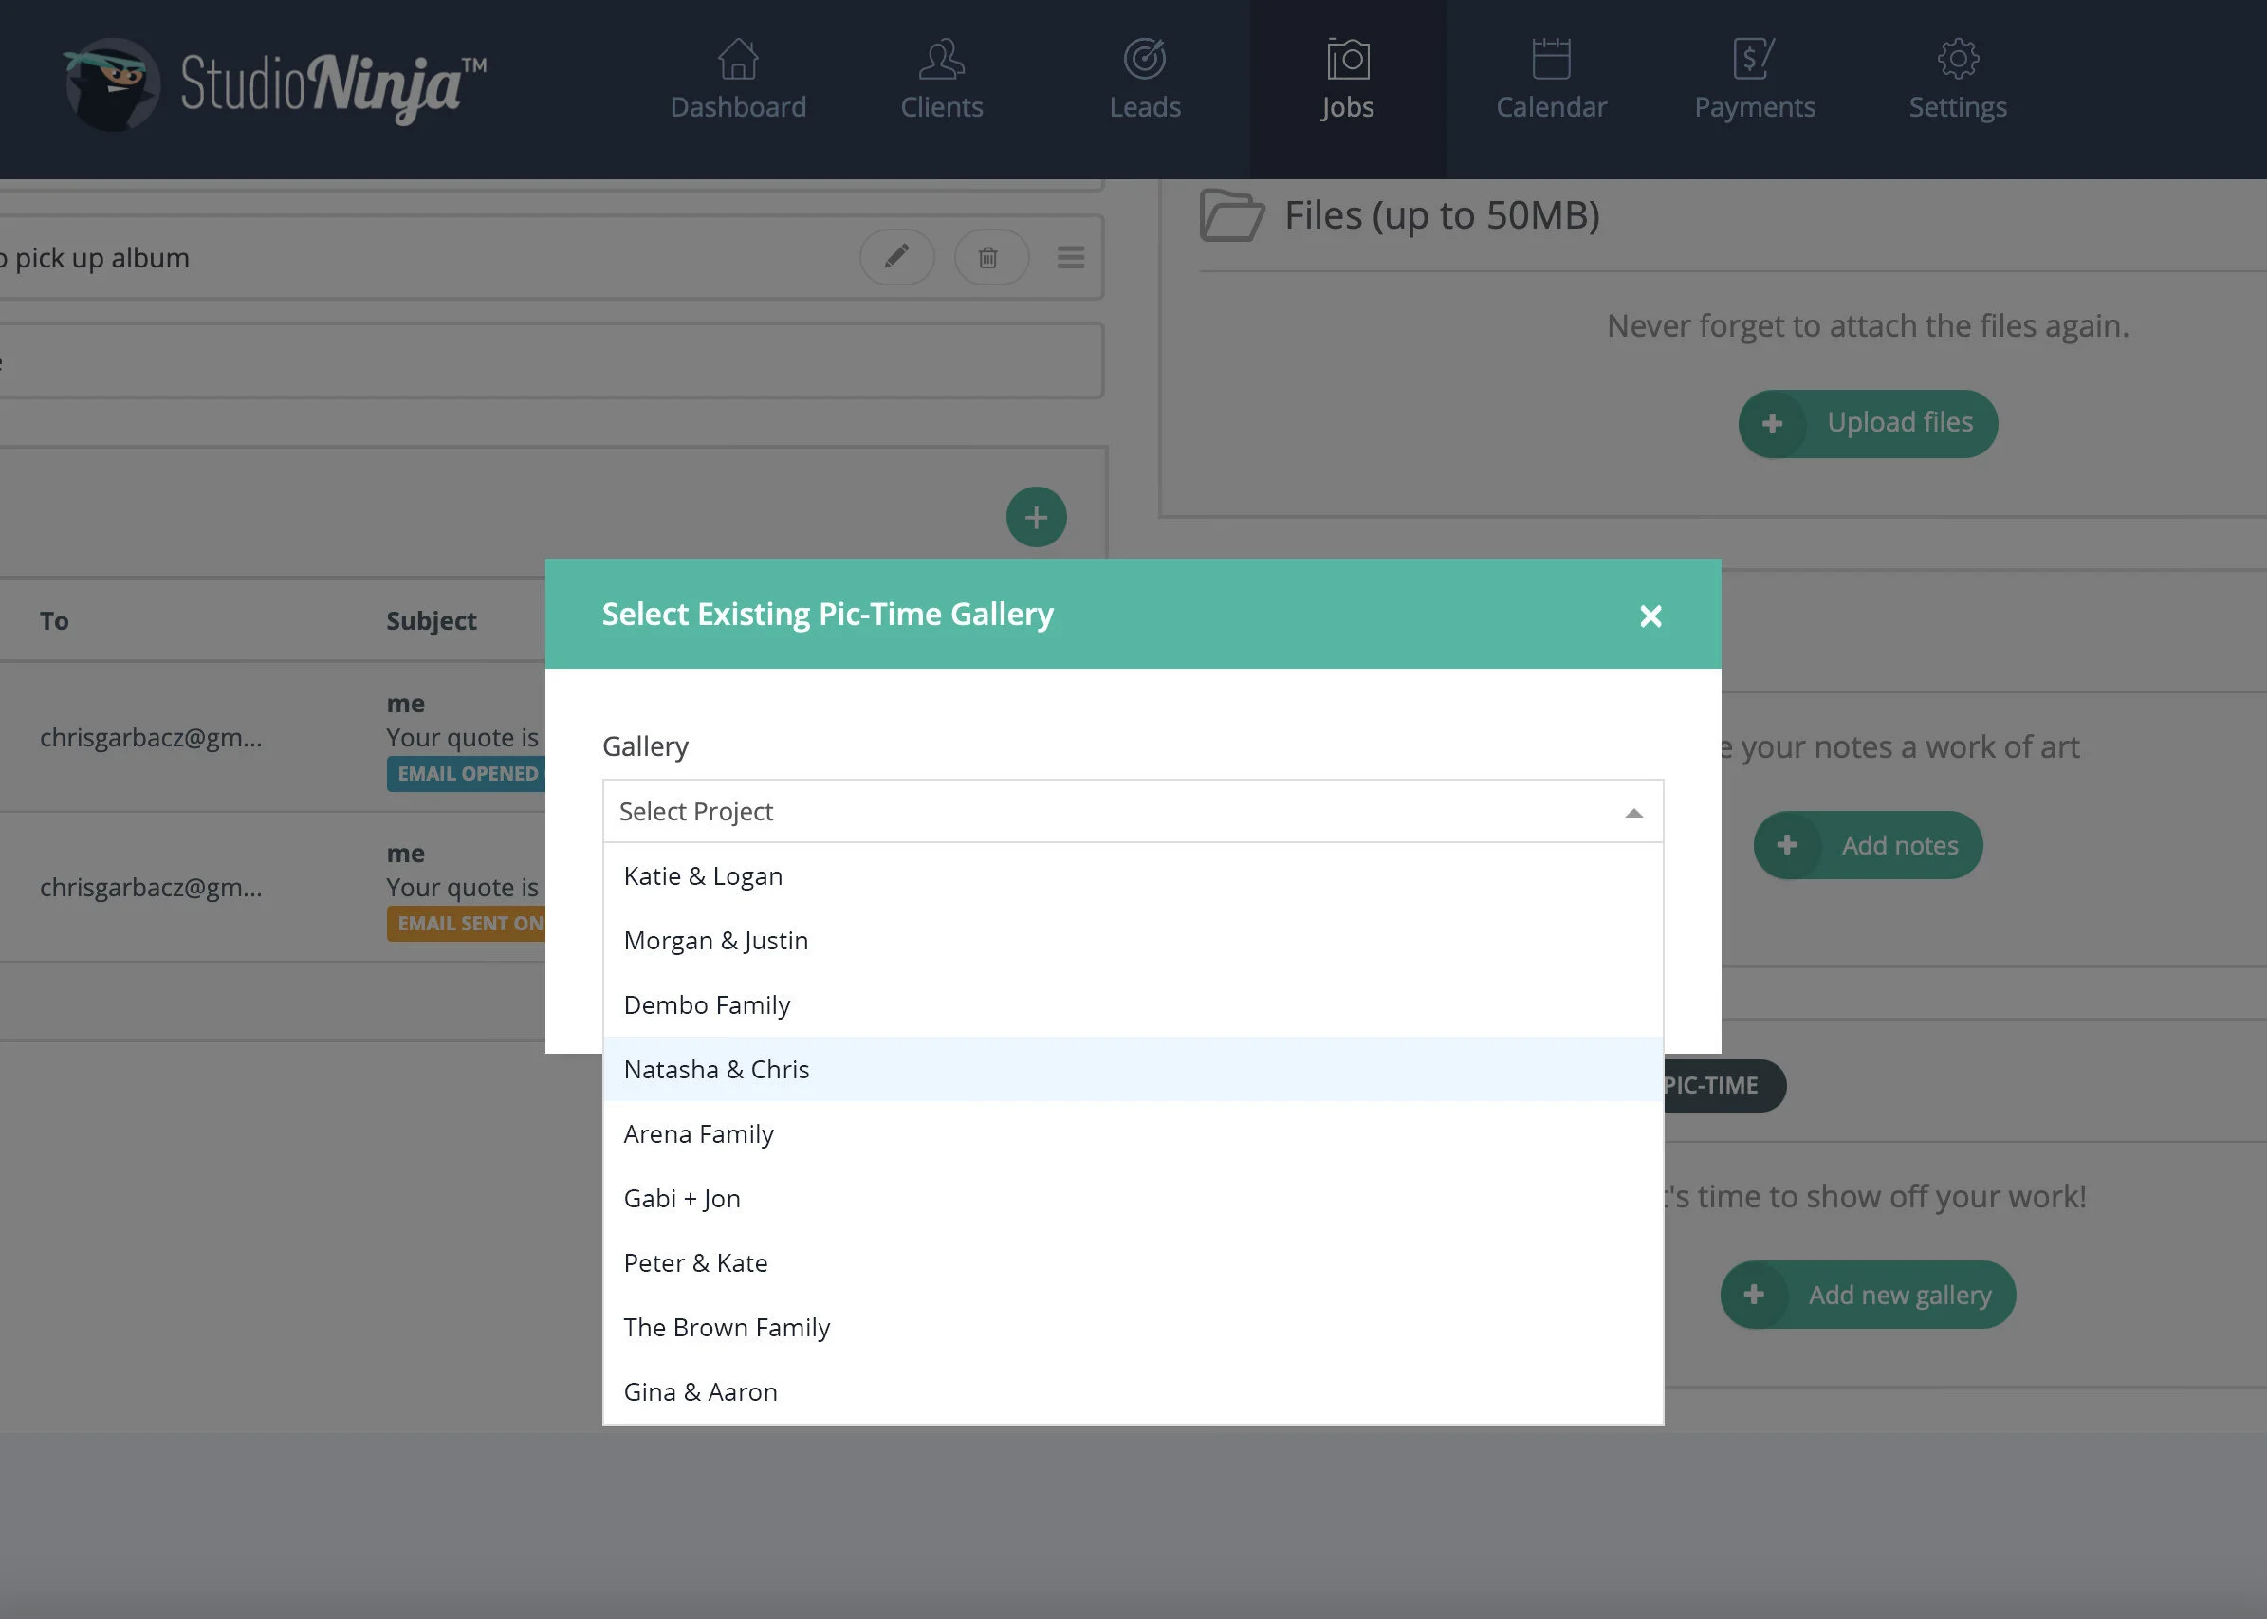Open the hamburger reorder icon beside the delete button

[1071, 257]
